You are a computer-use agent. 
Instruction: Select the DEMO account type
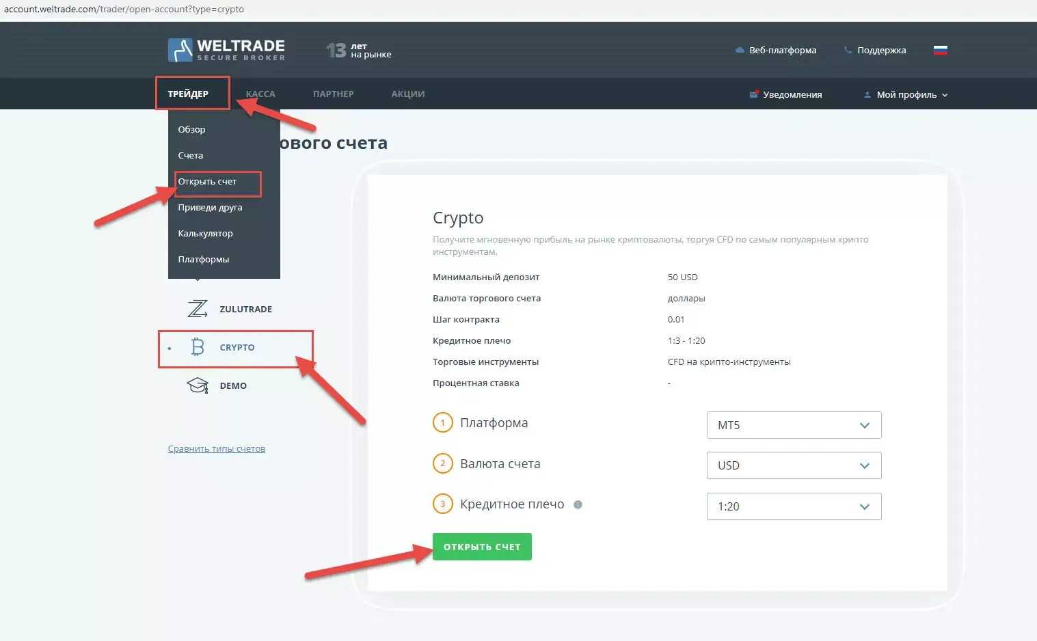pyautogui.click(x=233, y=385)
